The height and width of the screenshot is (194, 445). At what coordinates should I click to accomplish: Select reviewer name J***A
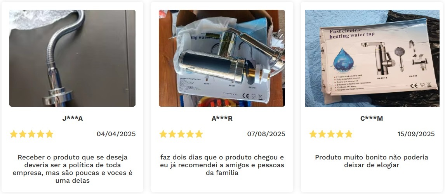pyautogui.click(x=72, y=119)
